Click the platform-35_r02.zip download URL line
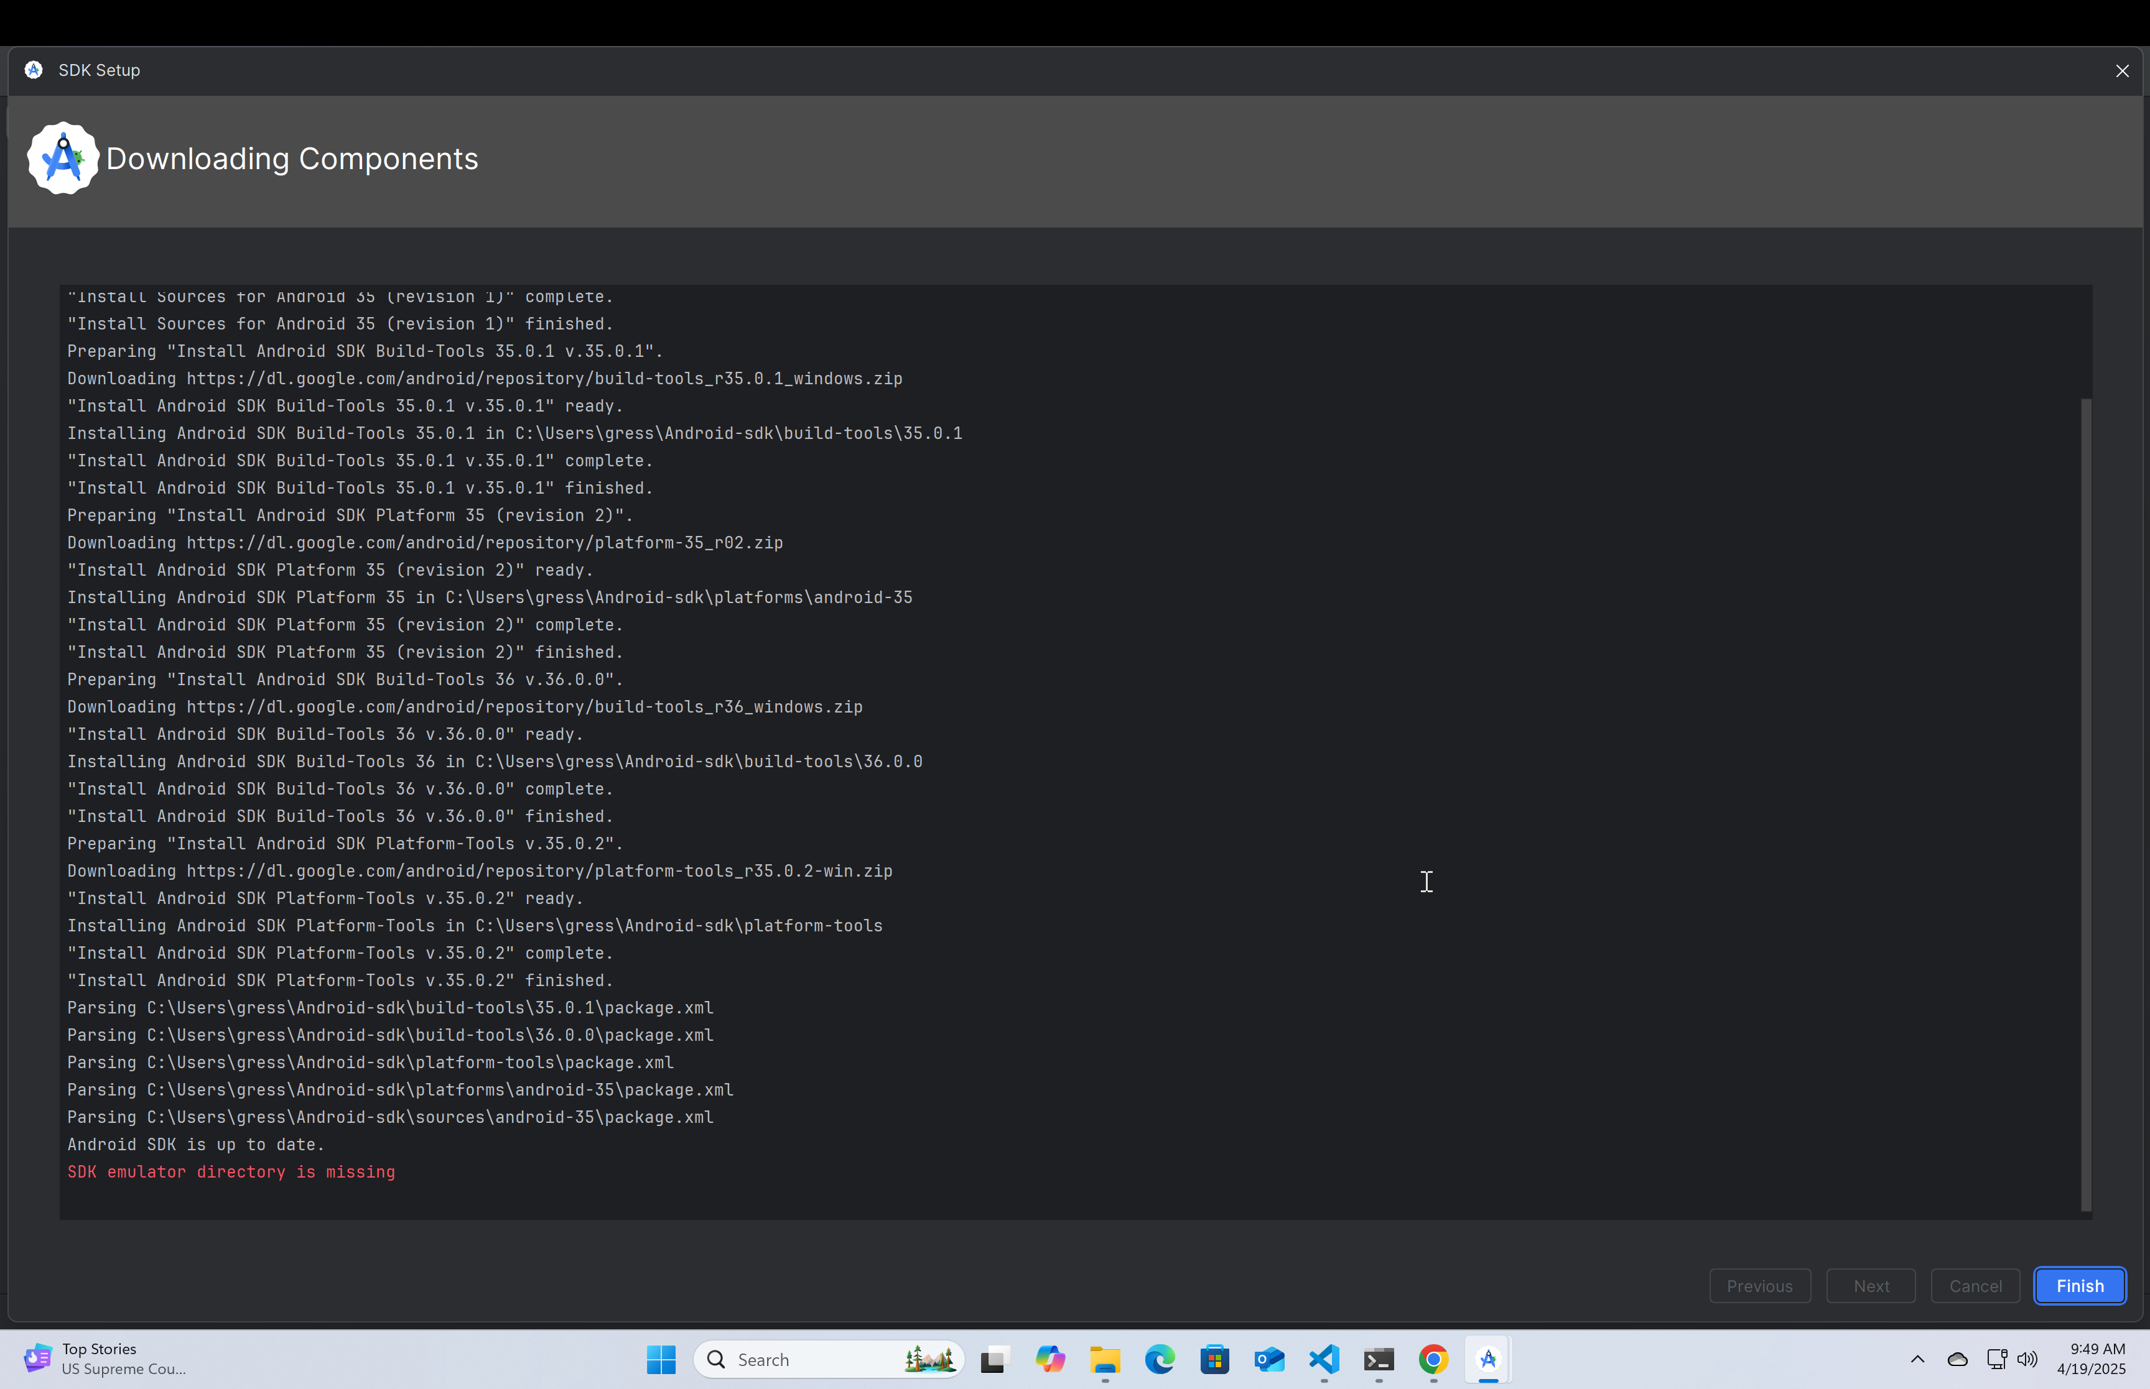Screen dimensions: 2150x1389 click(x=425, y=543)
